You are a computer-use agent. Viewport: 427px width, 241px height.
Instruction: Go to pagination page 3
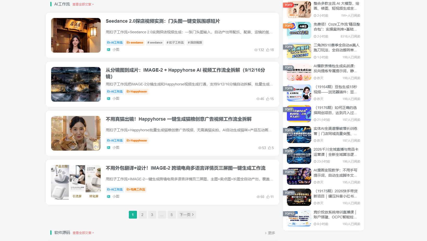pos(152,215)
